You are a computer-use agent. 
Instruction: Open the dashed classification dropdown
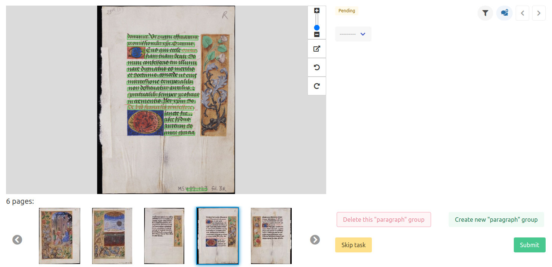coord(353,34)
